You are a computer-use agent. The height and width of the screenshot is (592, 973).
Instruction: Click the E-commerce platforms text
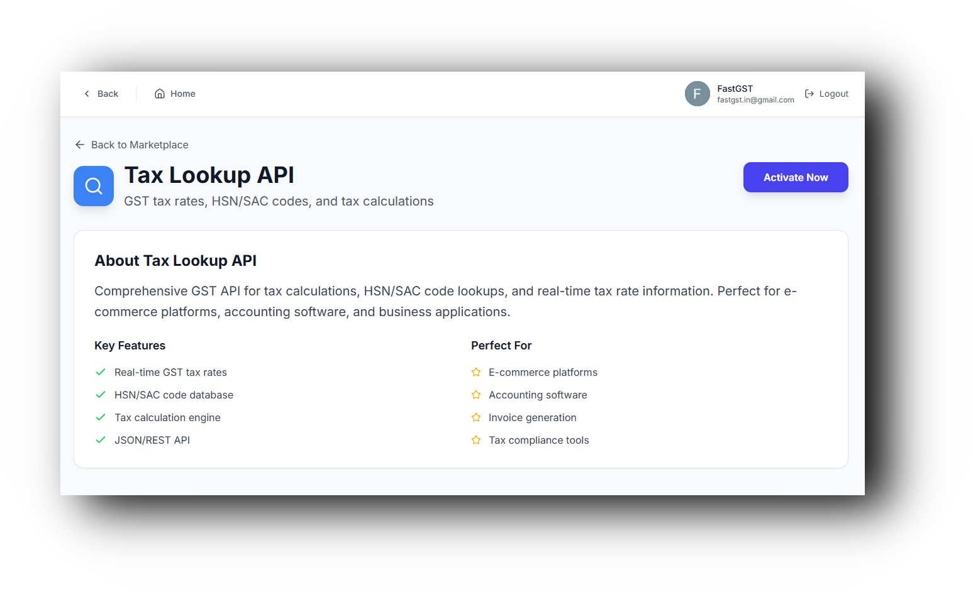tap(543, 372)
